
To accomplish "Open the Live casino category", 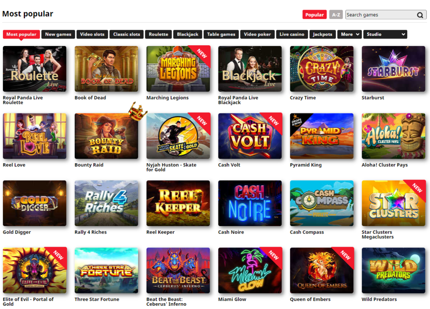I will 292,34.
